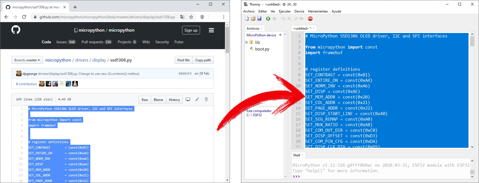479x183 pixels.
Task: Click the down arrow of the editor scrollbar
Action: coord(472,147)
